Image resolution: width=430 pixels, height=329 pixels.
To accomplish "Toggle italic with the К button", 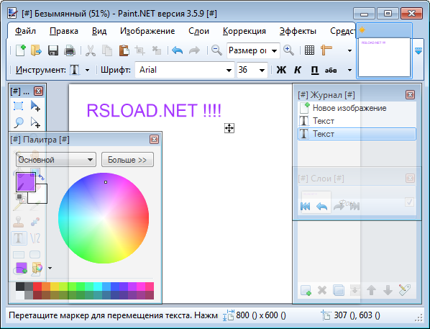I will pyautogui.click(x=298, y=70).
